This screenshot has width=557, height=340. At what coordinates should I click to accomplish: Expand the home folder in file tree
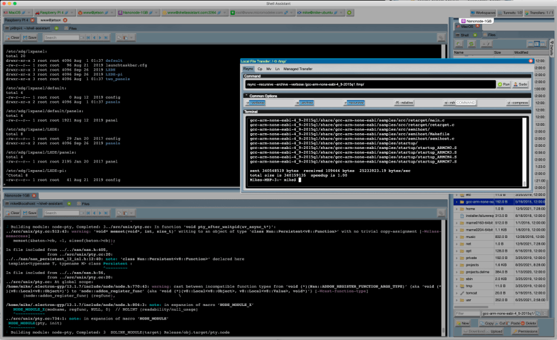[x=457, y=209]
